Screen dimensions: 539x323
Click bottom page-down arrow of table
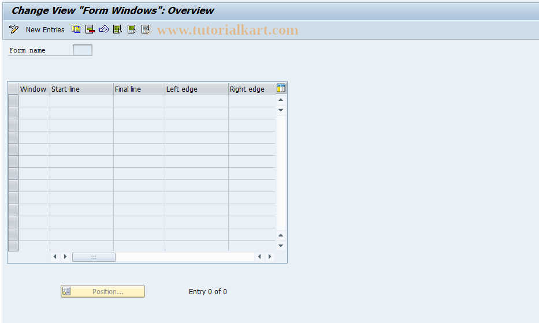[281, 246]
